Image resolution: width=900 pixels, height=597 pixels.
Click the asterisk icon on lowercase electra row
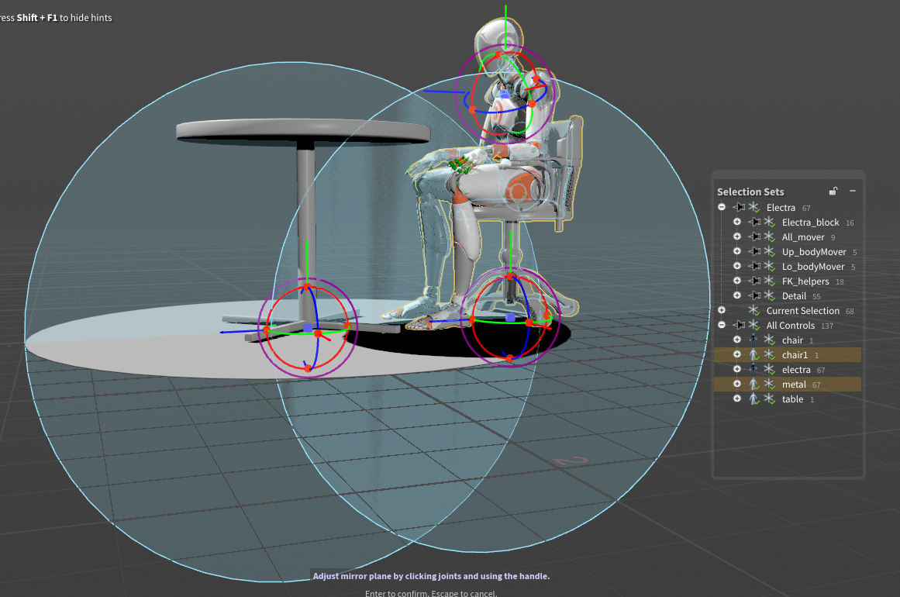tap(770, 370)
